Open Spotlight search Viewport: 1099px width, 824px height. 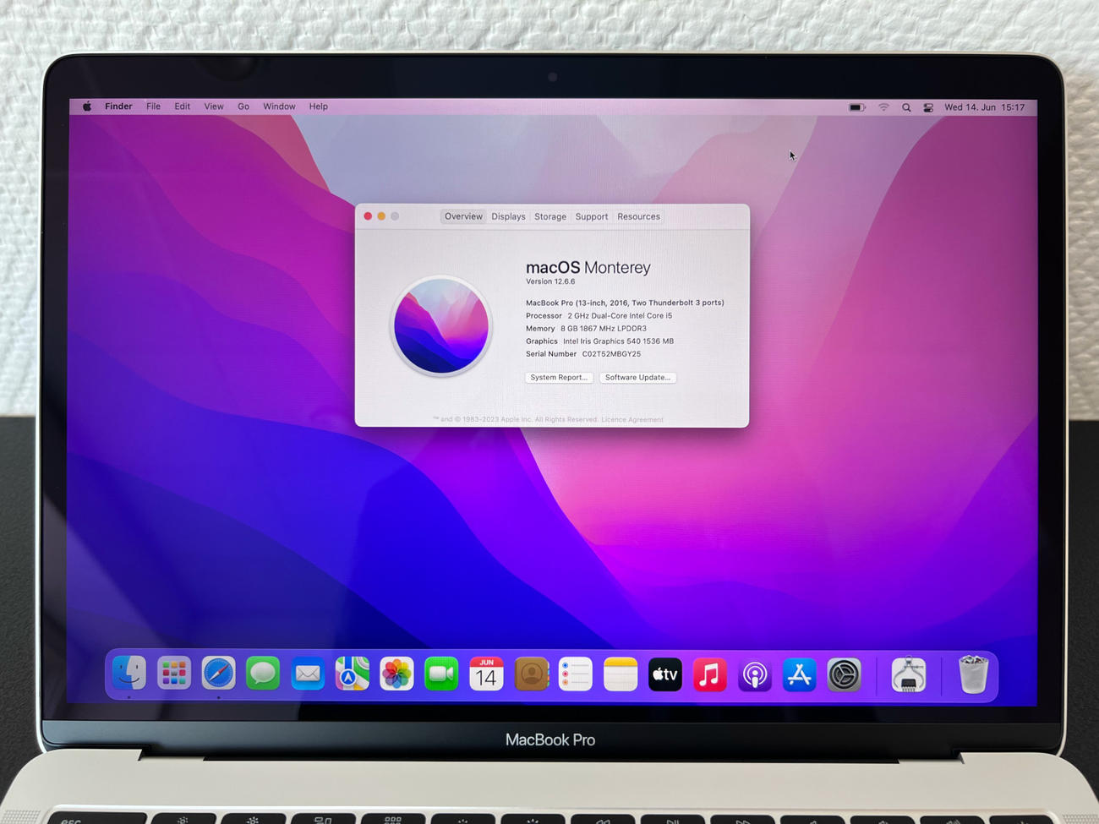[906, 107]
